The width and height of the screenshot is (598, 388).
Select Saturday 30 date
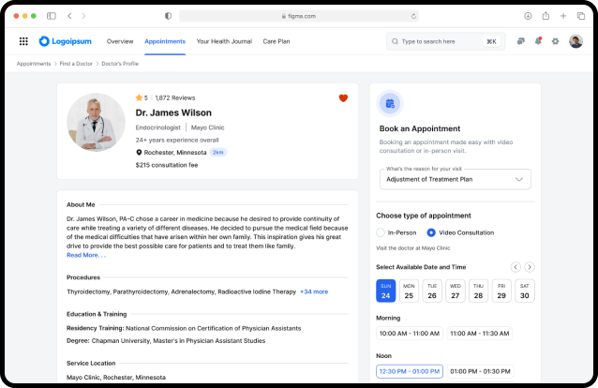point(525,291)
